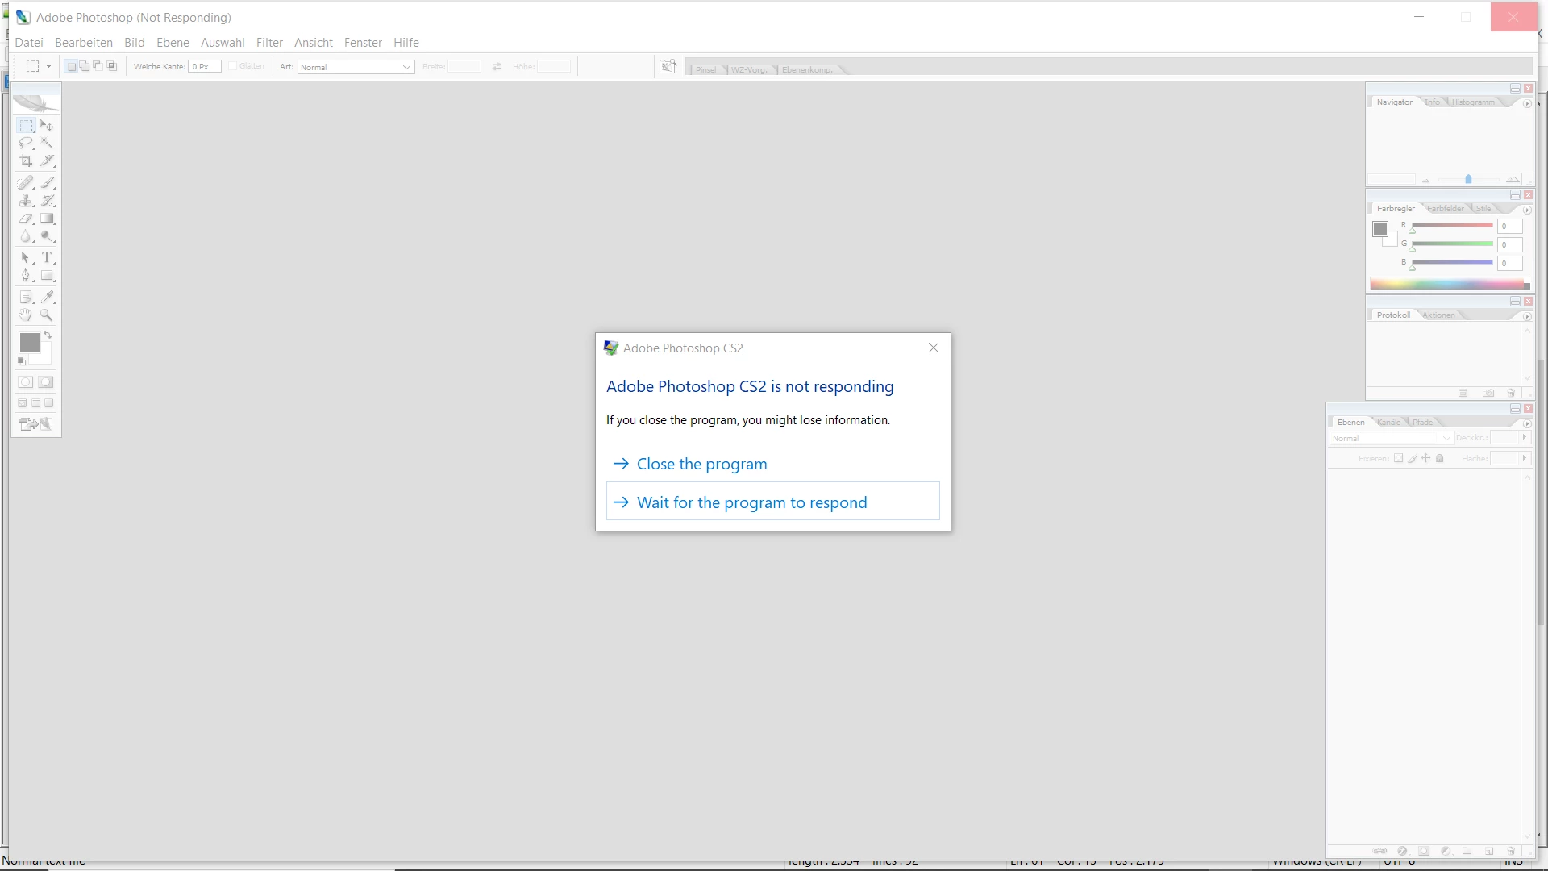Select the Type tool

click(47, 258)
